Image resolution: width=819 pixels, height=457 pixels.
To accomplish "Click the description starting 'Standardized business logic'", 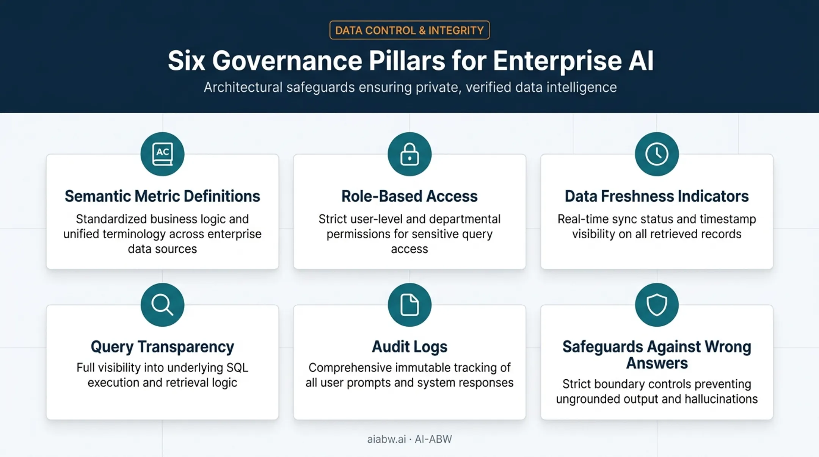I will tap(162, 234).
